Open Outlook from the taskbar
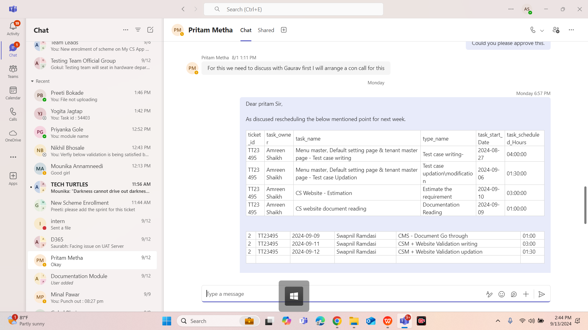588x330 pixels. pyautogui.click(x=371, y=321)
